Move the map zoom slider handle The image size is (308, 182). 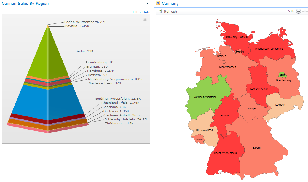pyautogui.click(x=305, y=11)
